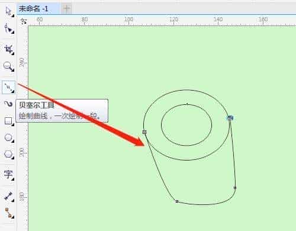The image size is (296, 231).
Task: Click the ruler origin crosshair icon
Action: click(x=24, y=21)
